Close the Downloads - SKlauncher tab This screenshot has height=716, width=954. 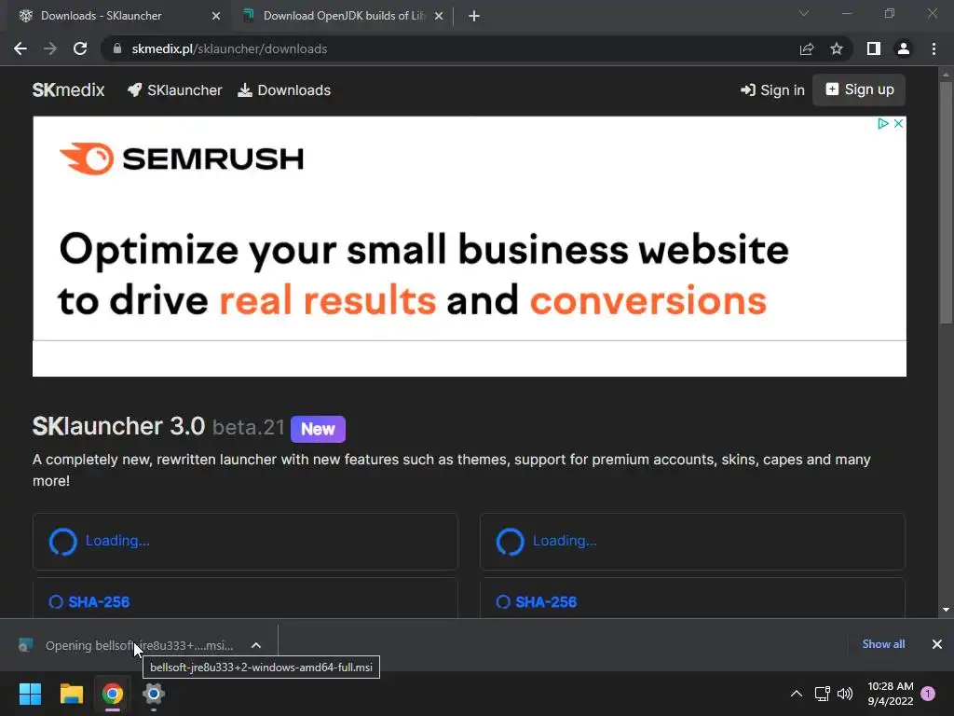pos(216,16)
